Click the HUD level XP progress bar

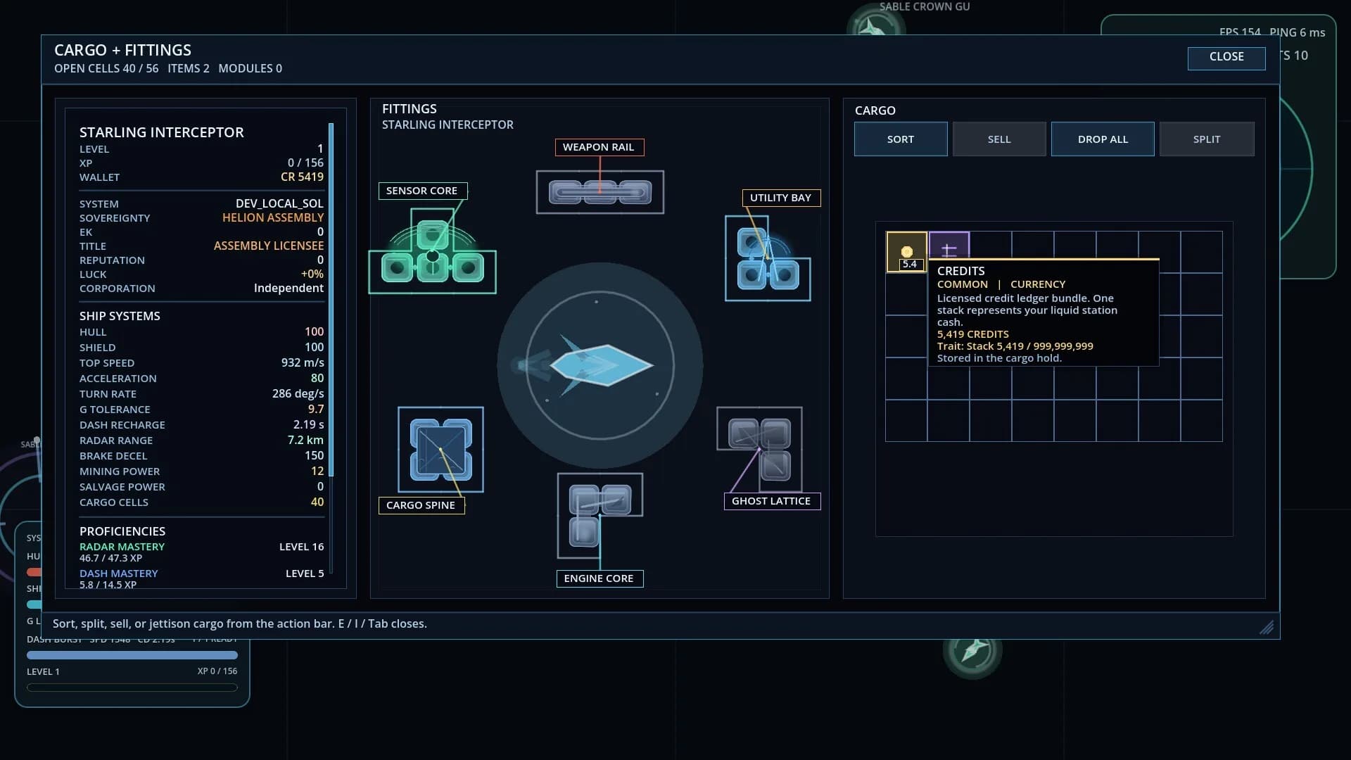click(132, 688)
